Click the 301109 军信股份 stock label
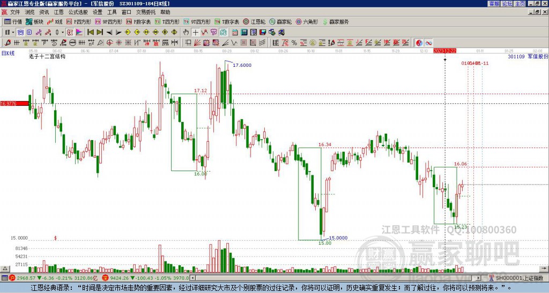The image size is (549, 293). 528,56
